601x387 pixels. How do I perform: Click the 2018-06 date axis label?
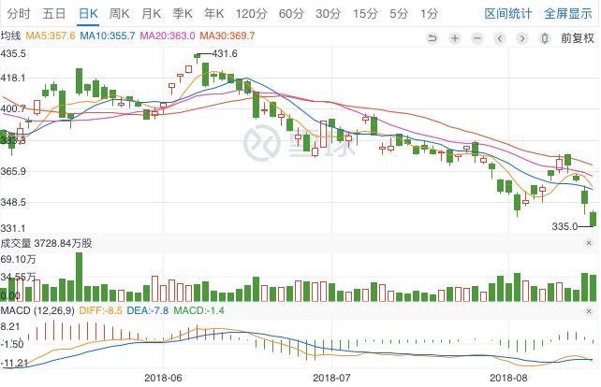coord(163,378)
